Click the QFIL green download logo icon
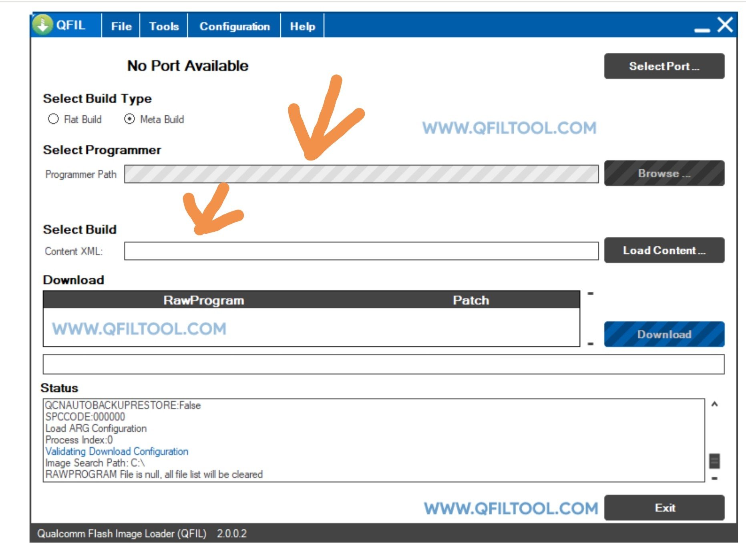 (x=42, y=24)
